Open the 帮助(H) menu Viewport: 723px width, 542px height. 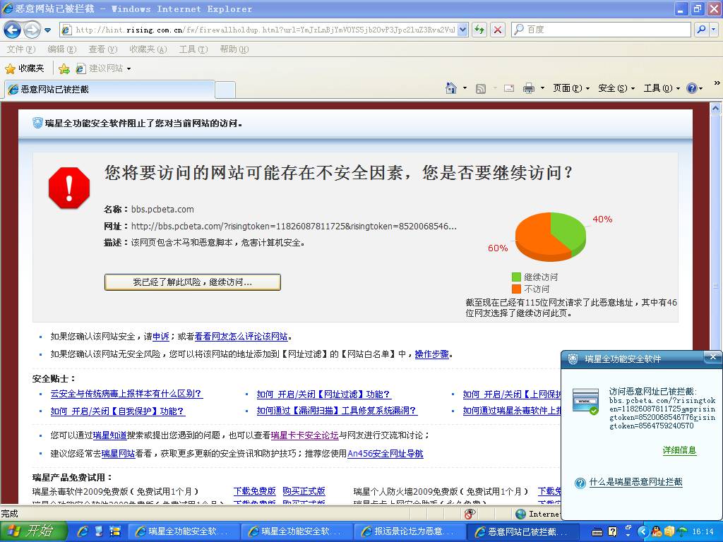[x=234, y=49]
